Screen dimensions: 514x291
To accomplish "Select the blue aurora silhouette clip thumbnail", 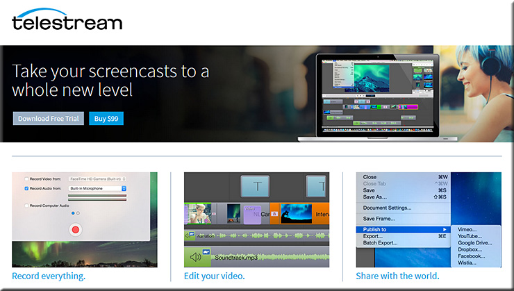I will (x=297, y=213).
